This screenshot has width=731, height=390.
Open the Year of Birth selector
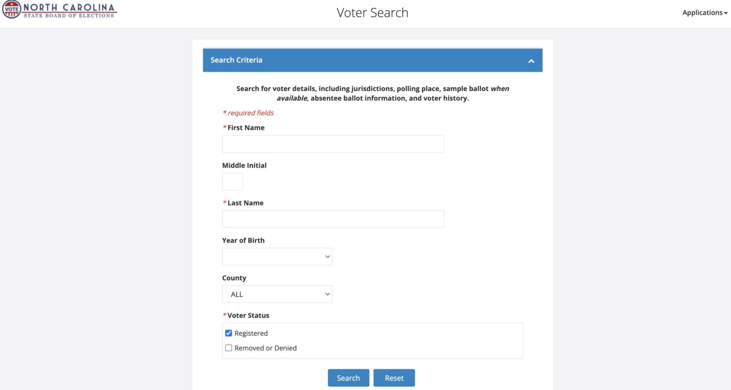tap(277, 257)
